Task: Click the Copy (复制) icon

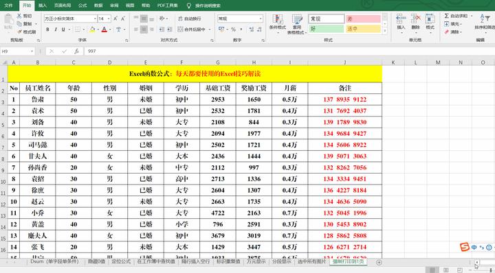Action: [19, 24]
